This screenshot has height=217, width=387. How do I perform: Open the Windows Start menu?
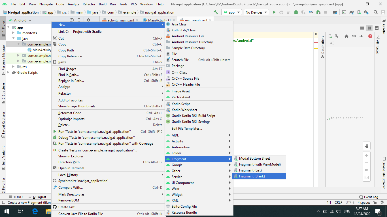point(6,211)
